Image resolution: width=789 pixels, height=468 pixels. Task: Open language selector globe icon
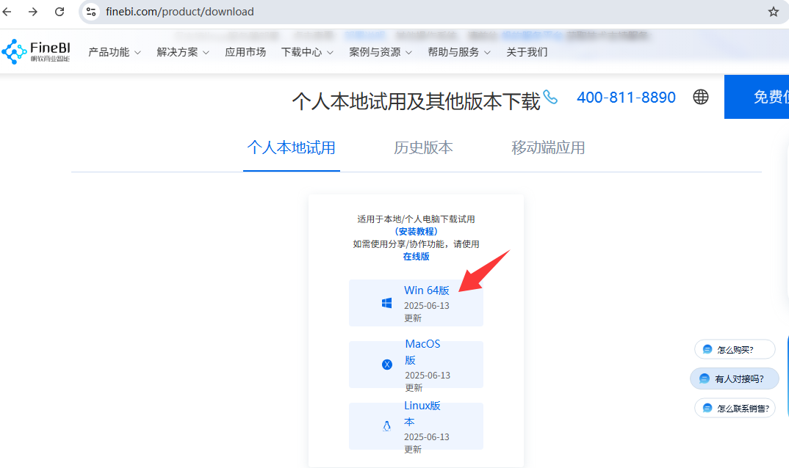[x=700, y=97]
